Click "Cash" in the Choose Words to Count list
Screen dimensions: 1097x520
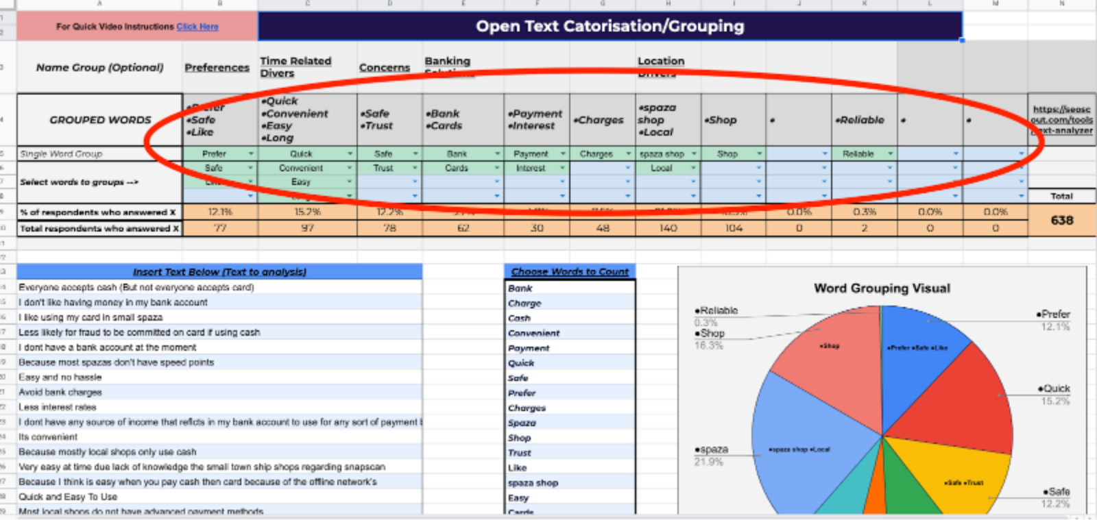570,319
